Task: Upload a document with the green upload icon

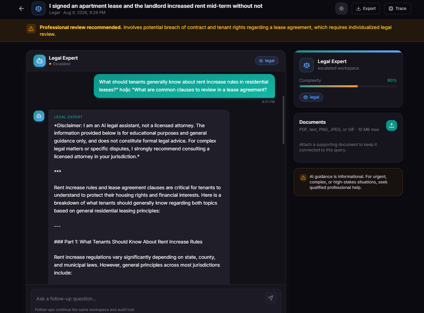Action: click(x=392, y=125)
